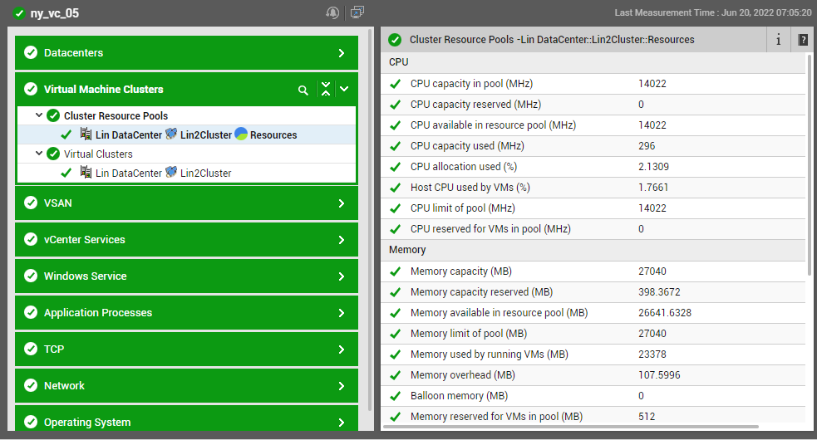Expand the Application Processes layer arrow
The image size is (817, 440).
tap(342, 313)
